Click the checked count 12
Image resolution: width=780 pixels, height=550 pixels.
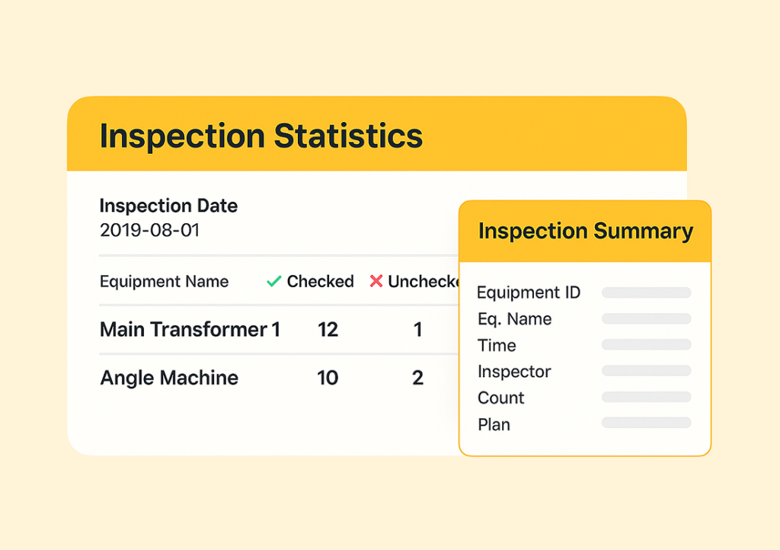click(328, 330)
